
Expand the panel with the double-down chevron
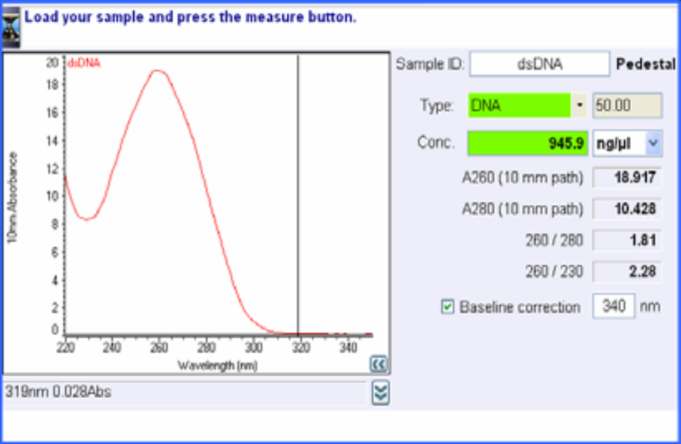pyautogui.click(x=381, y=393)
